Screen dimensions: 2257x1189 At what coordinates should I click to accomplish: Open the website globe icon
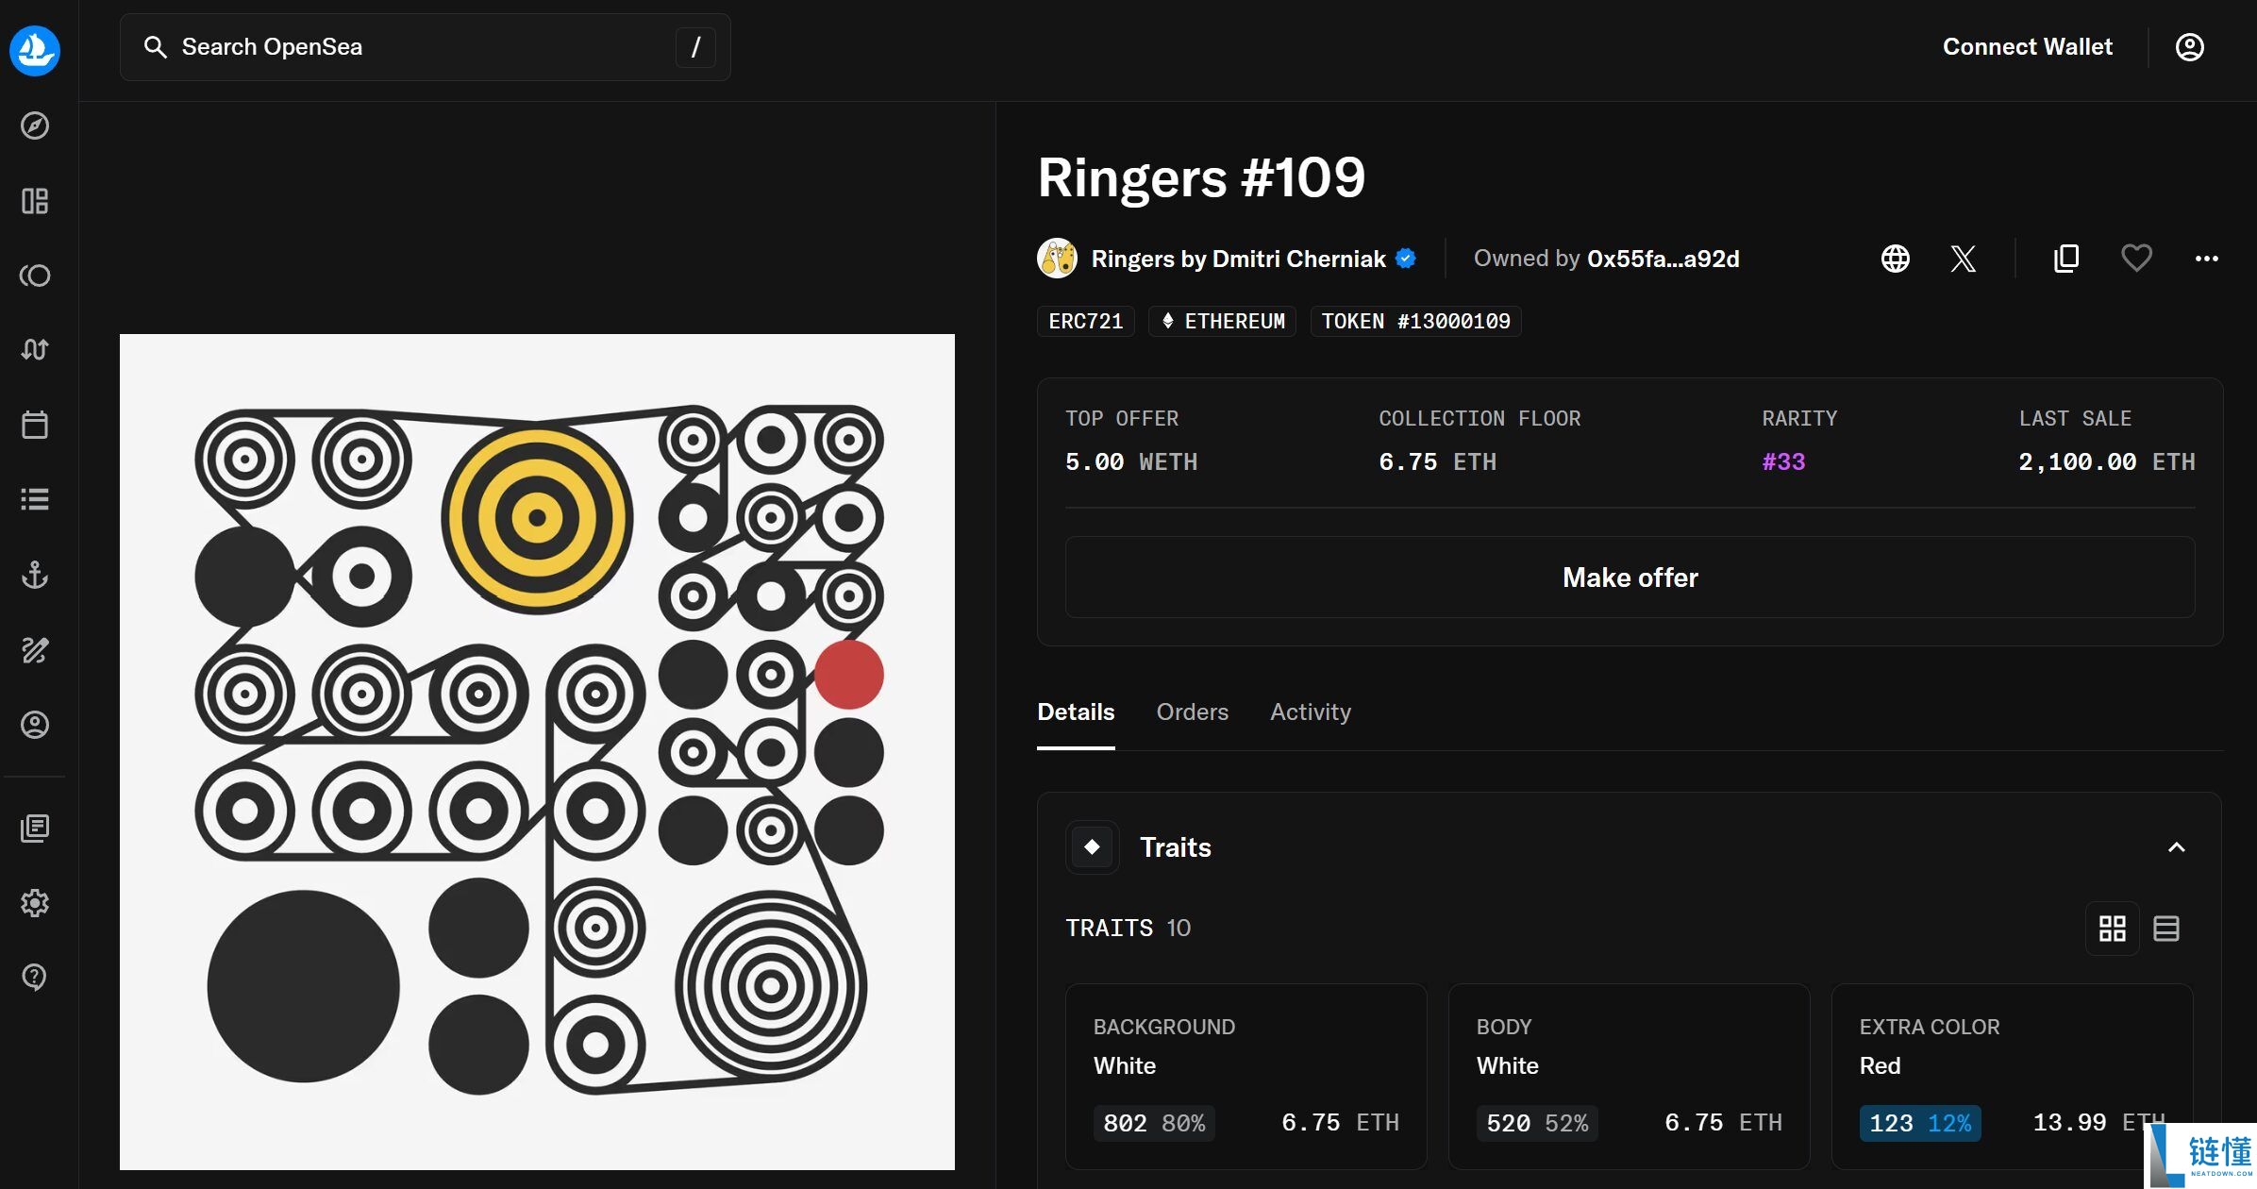1895,259
